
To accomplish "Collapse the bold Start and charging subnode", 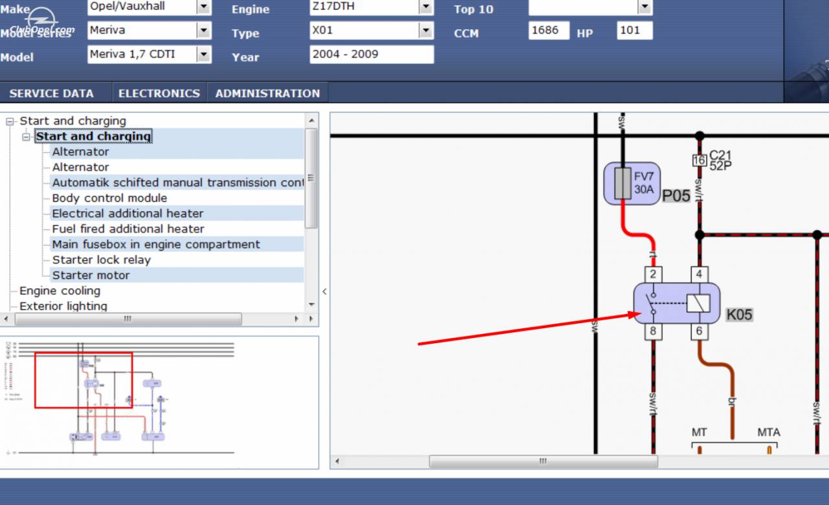I will 26,137.
